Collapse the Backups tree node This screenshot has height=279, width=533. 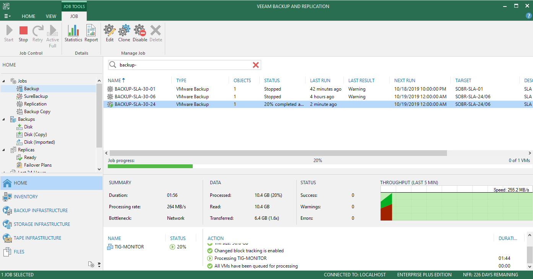click(x=4, y=119)
